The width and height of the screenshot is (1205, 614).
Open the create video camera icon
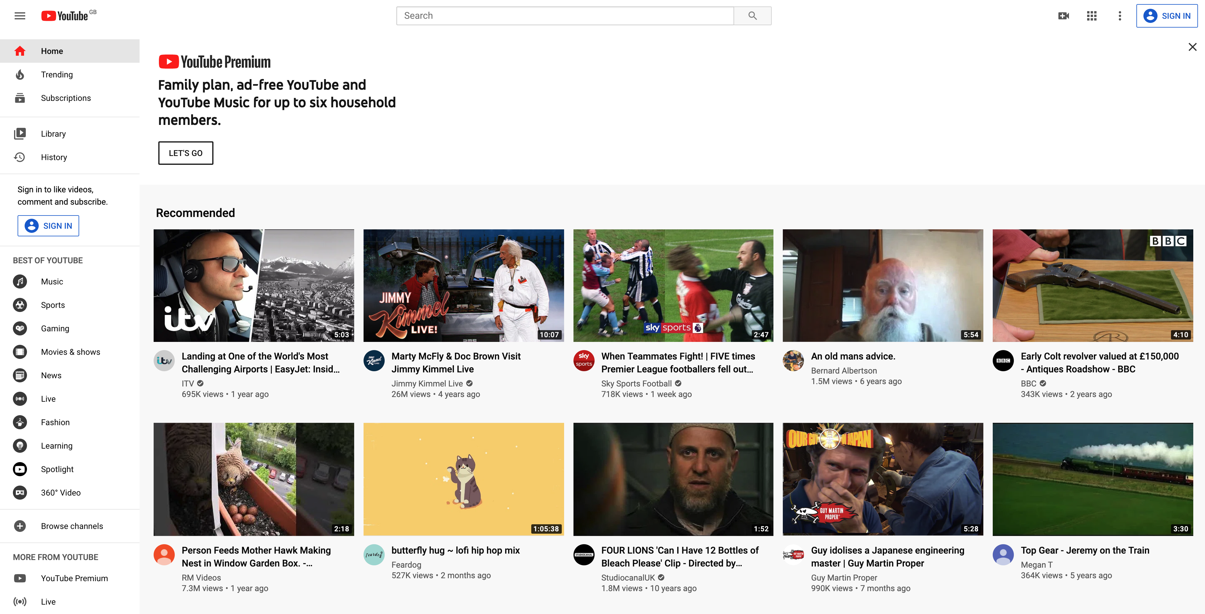1063,16
